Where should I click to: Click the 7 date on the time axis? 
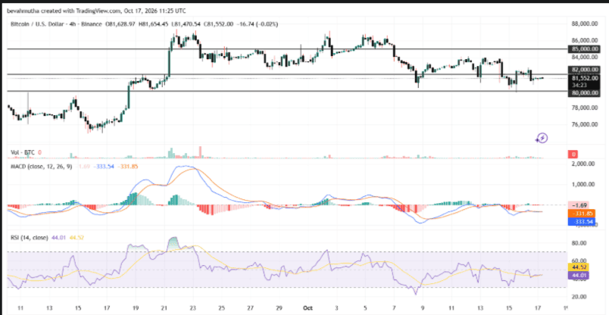[394, 308]
